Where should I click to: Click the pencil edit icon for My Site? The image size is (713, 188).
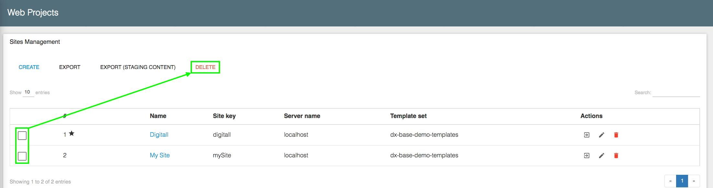pos(601,155)
